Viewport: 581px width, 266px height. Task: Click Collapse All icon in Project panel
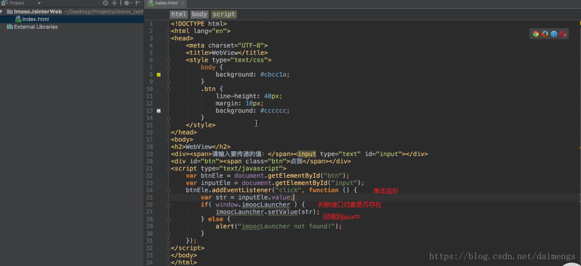pyautogui.click(x=115, y=3)
